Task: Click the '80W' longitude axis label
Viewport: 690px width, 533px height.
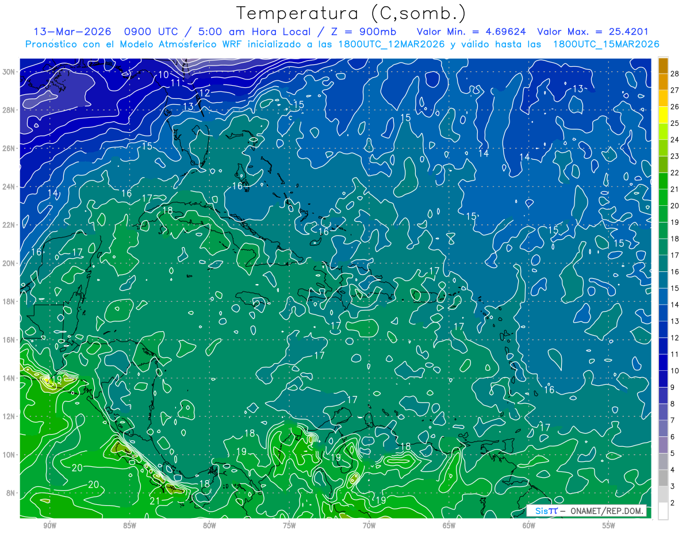Action: point(209,526)
